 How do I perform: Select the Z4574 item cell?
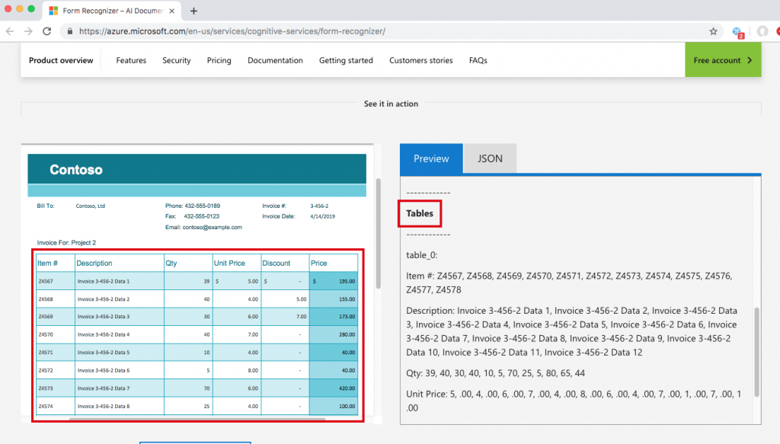(55, 406)
